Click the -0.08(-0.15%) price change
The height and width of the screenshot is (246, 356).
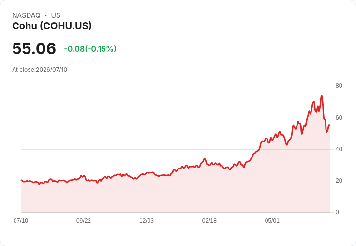click(x=90, y=49)
